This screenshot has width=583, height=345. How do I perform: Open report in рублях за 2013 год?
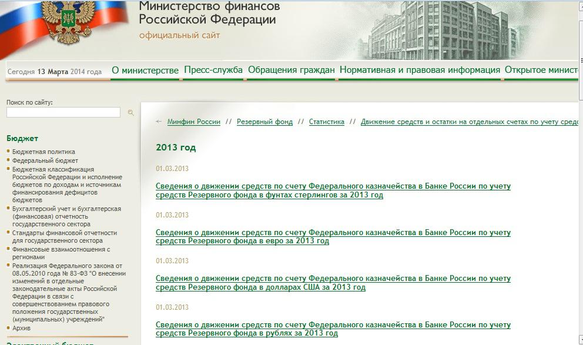[x=333, y=329]
